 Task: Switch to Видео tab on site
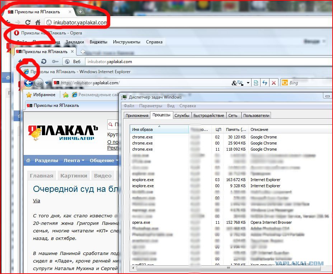[103, 176]
